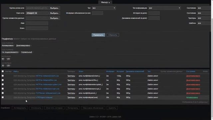Focus the Динамика изменений input
The height and width of the screenshot is (120, 213).
[x=154, y=18]
